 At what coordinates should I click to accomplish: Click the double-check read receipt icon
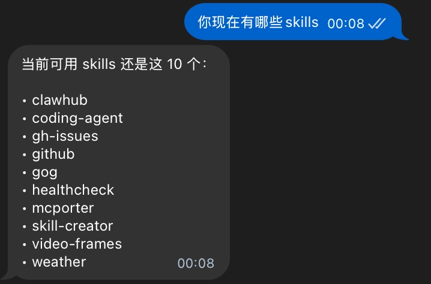[x=377, y=23]
